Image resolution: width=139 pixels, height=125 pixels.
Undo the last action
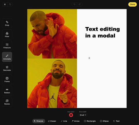pyautogui.click(x=74, y=4)
